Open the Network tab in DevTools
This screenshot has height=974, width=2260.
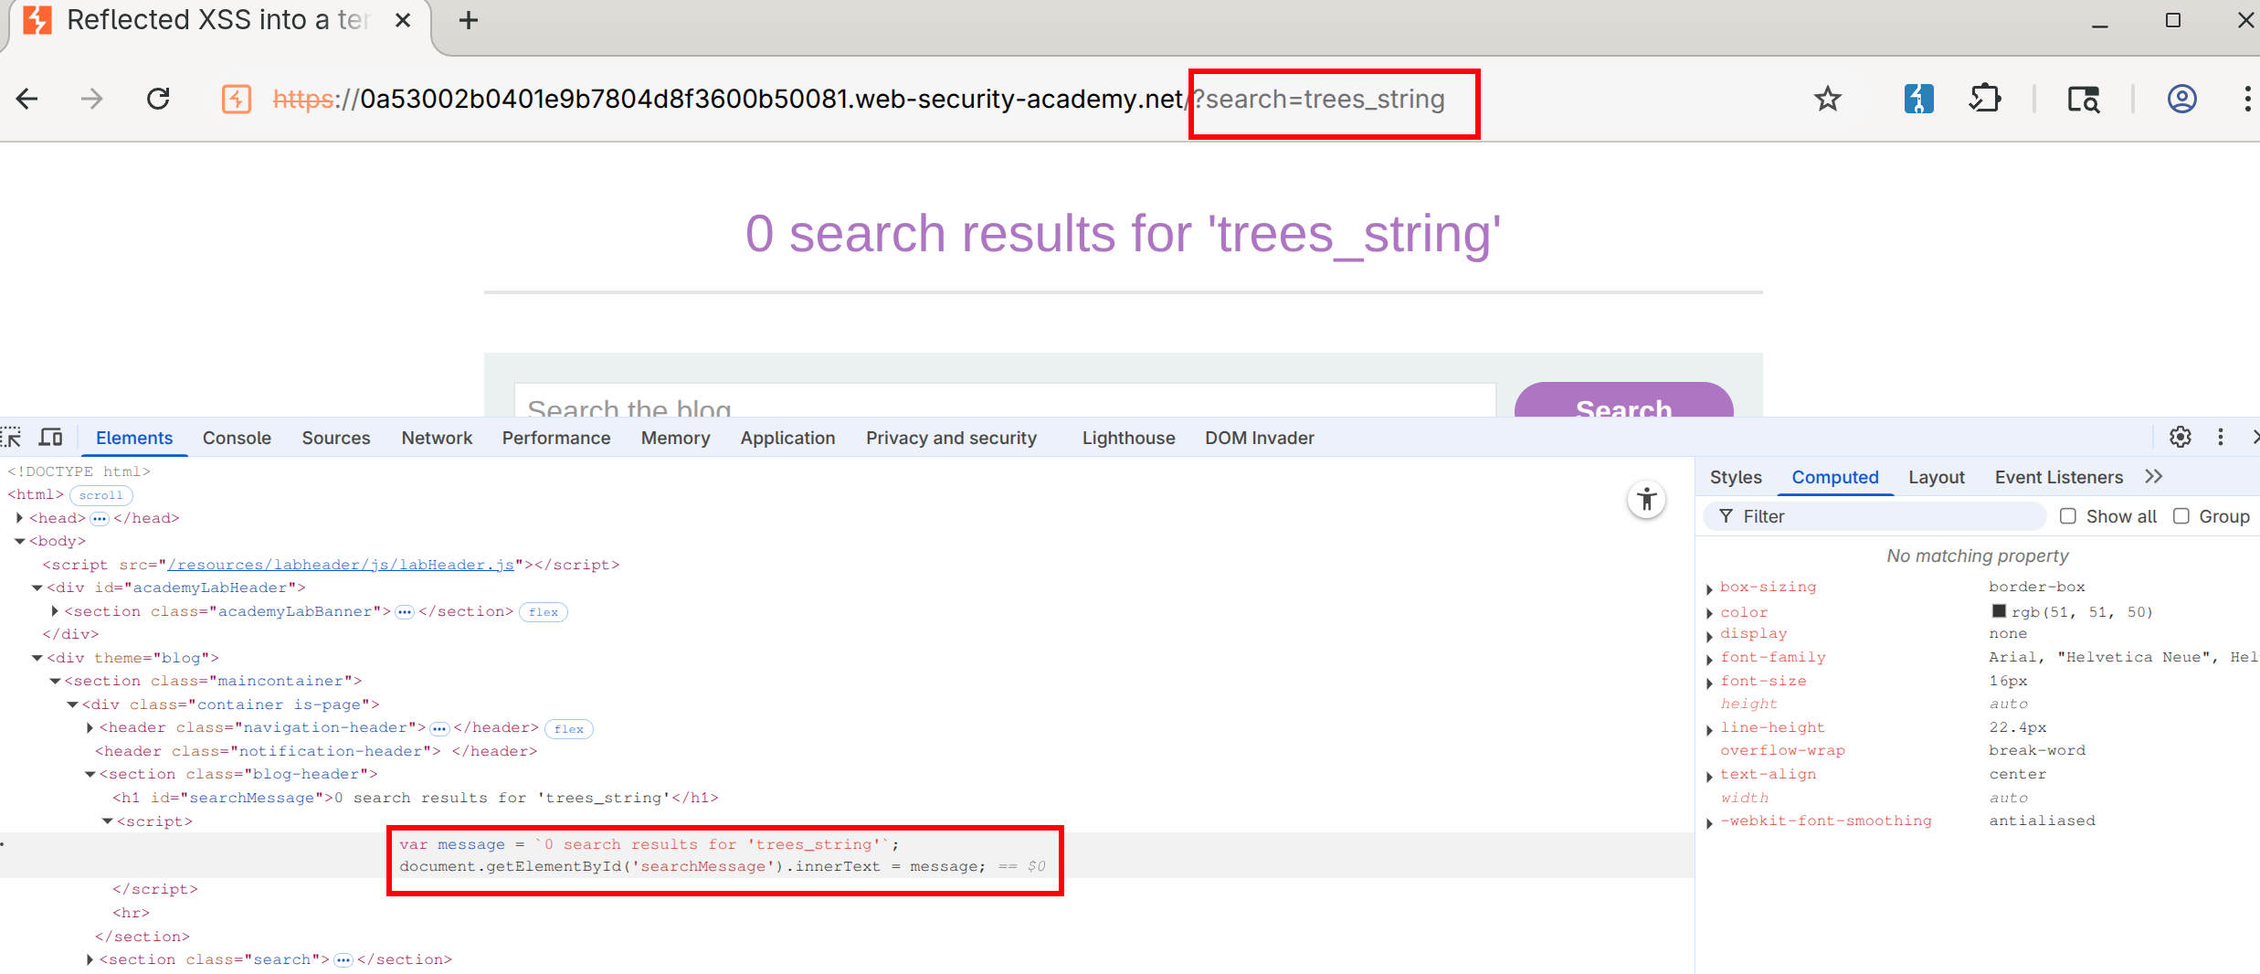point(437,438)
